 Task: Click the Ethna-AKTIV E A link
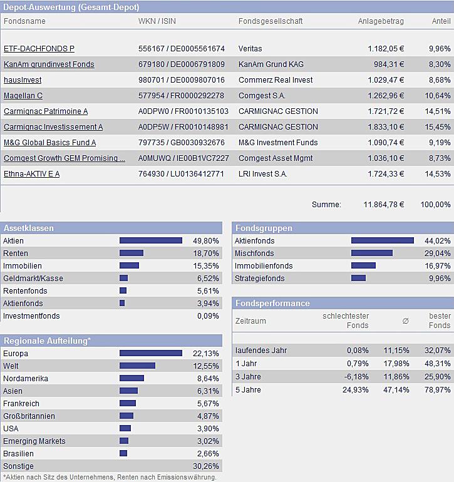tap(31, 174)
